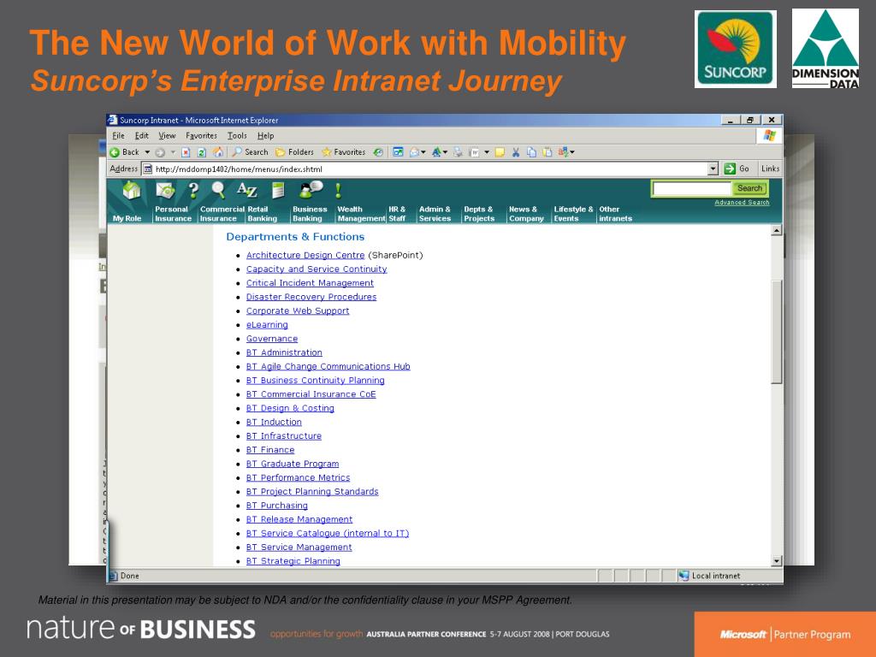876x657 pixels.
Task: Click the grayed Forward arrow icon
Action: [160, 152]
